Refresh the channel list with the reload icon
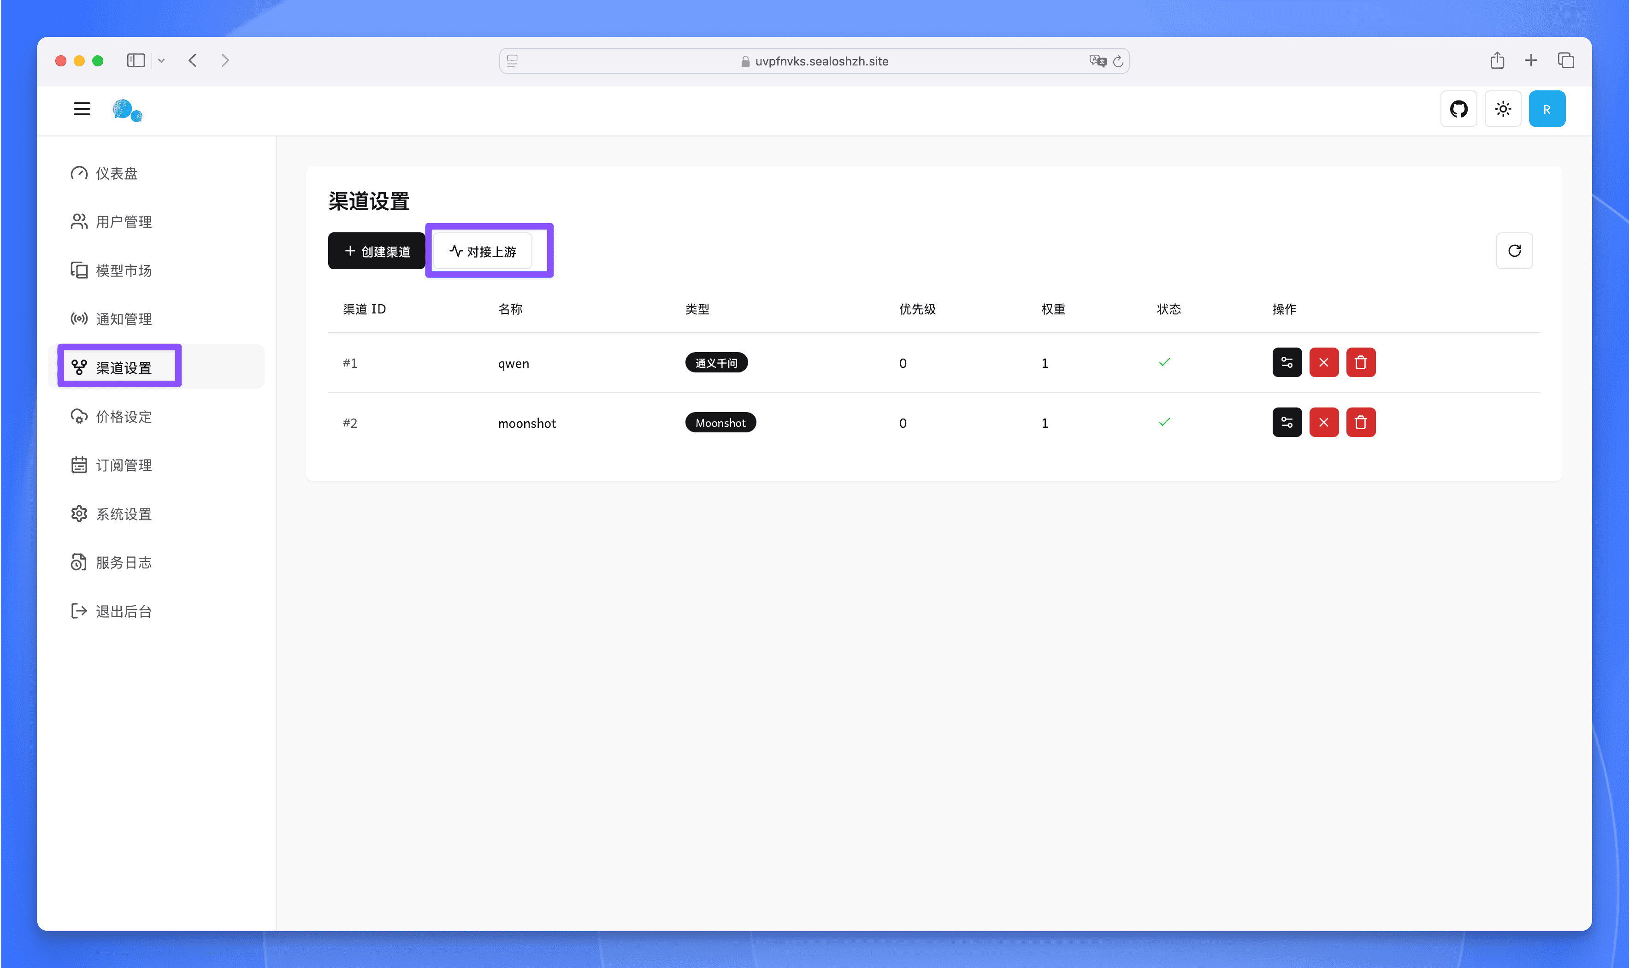Viewport: 1629px width, 968px height. (1514, 250)
